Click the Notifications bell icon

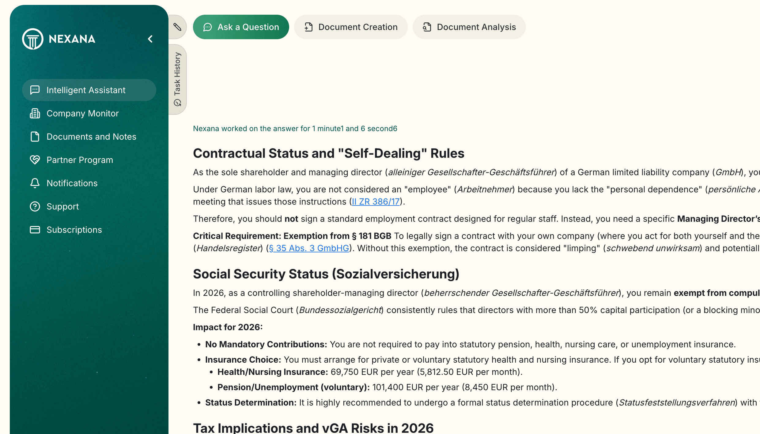tap(35, 183)
